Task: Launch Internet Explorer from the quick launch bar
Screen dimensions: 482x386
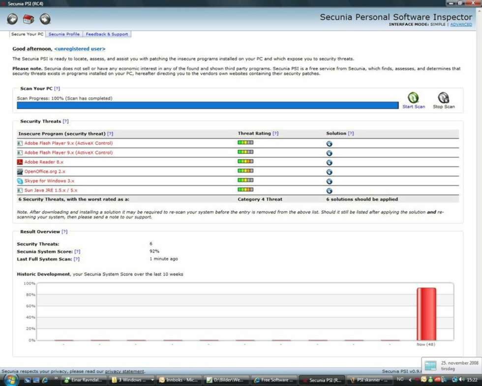Action: coord(45,380)
